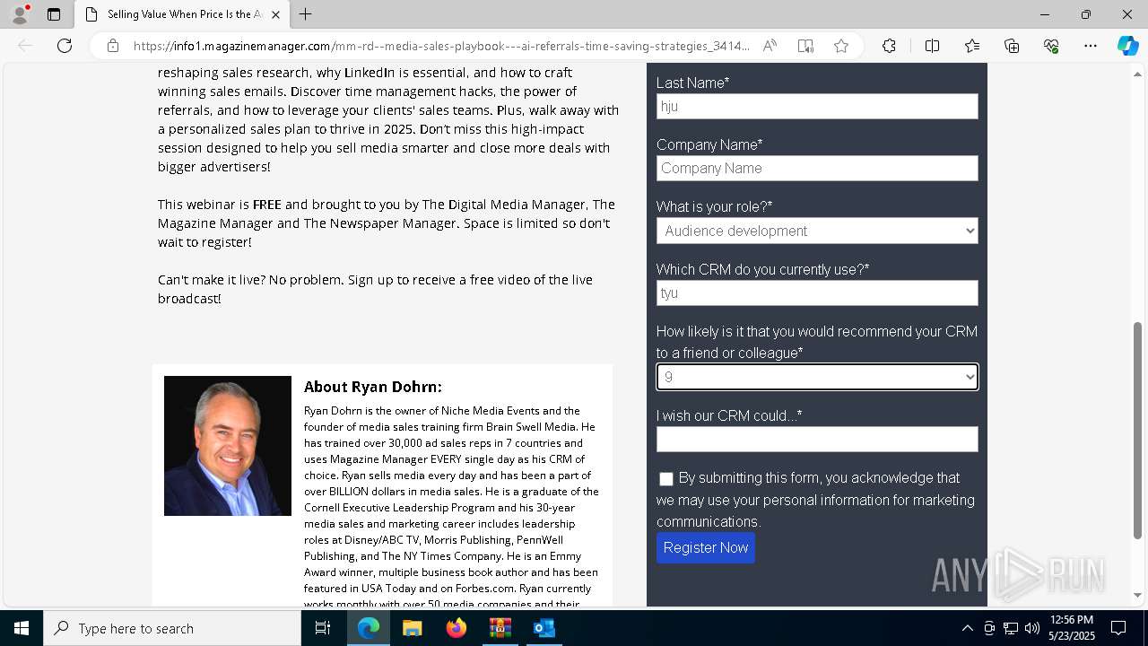
Task: Open the notification center icon
Action: (x=1118, y=628)
